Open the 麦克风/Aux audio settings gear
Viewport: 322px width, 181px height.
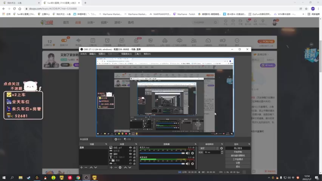click(192, 153)
